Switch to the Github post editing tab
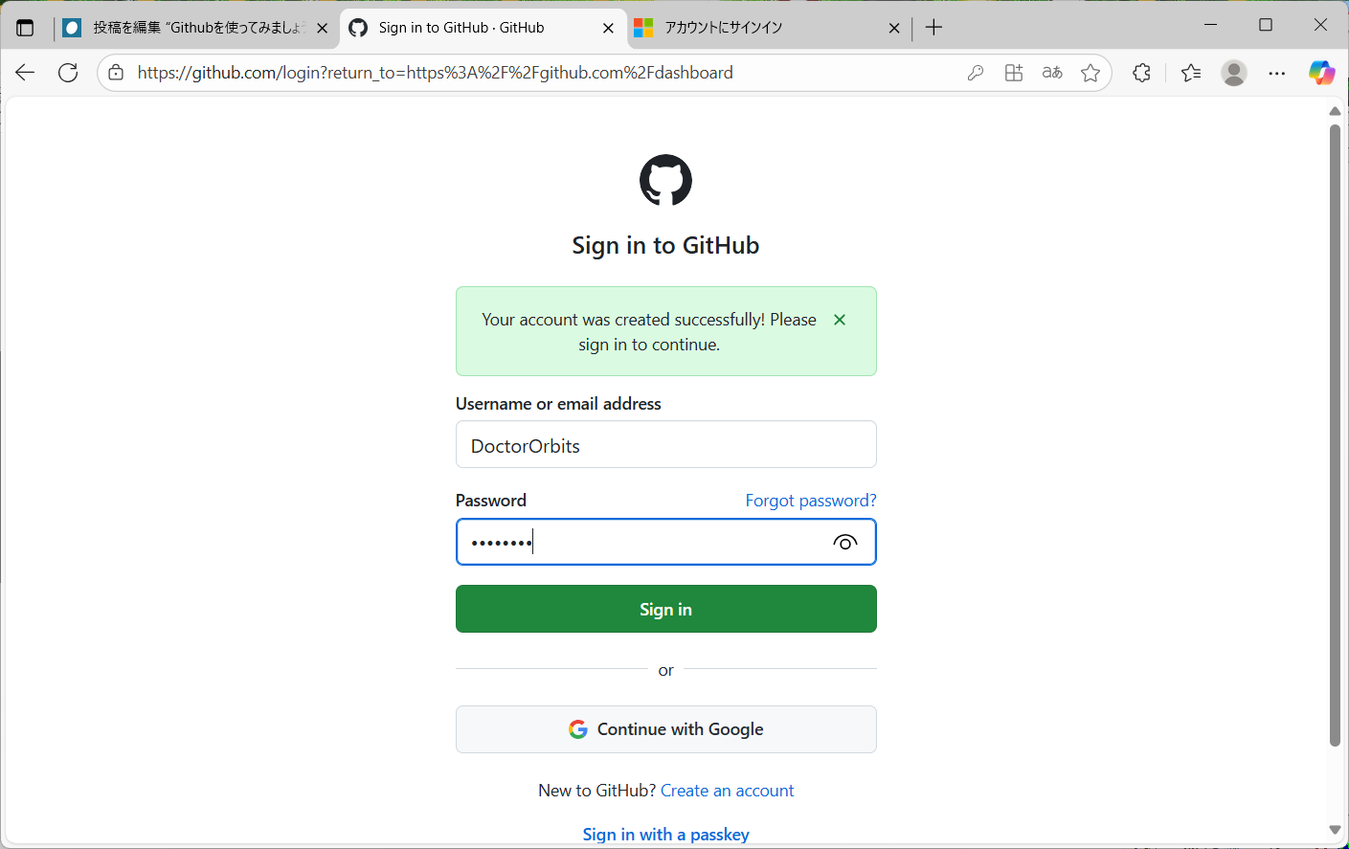The height and width of the screenshot is (849, 1349). point(196,28)
